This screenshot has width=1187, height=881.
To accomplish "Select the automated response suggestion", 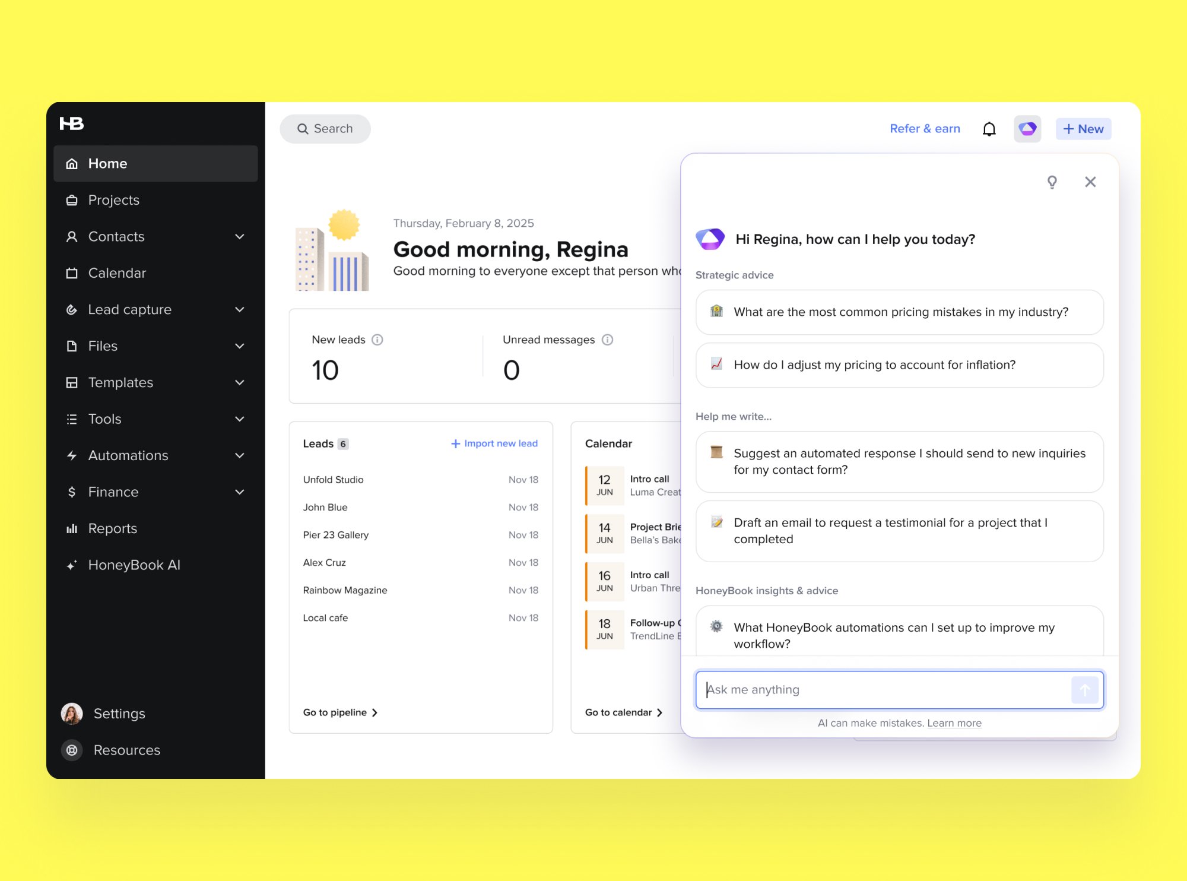I will (900, 462).
